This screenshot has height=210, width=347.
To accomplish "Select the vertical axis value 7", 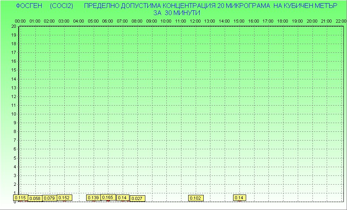I will point(15,140).
